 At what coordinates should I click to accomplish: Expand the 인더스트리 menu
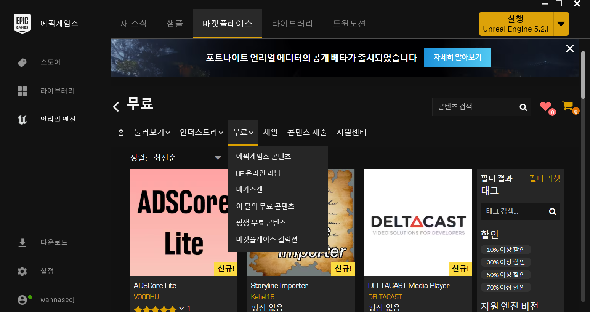(x=201, y=132)
